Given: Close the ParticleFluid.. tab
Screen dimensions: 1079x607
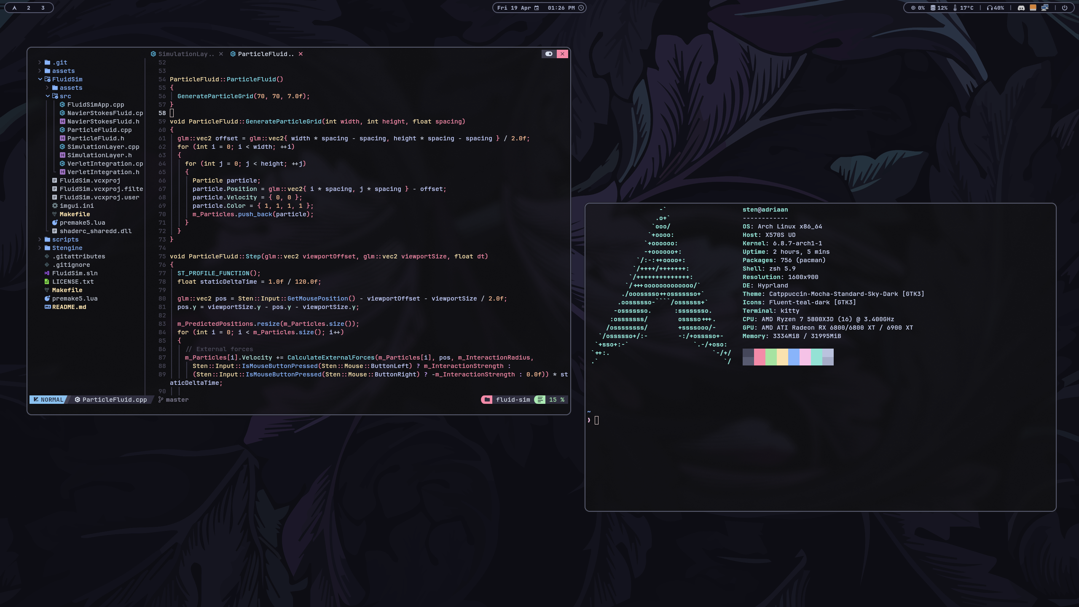Looking at the screenshot, I should pyautogui.click(x=301, y=54).
